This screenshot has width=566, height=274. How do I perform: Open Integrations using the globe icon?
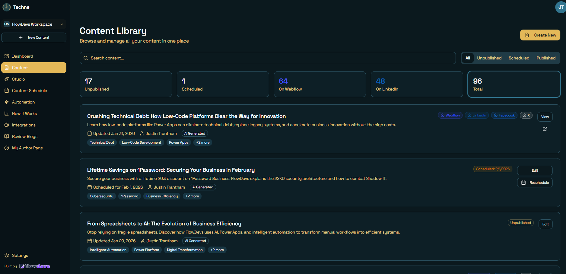tap(6, 125)
